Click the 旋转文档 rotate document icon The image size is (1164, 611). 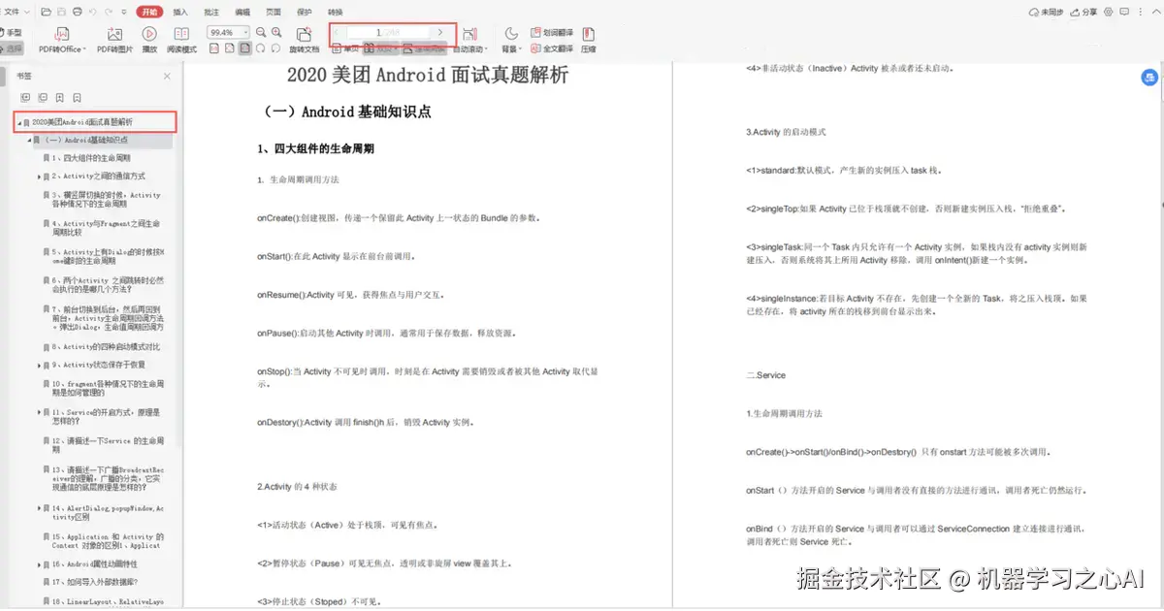[x=304, y=40]
